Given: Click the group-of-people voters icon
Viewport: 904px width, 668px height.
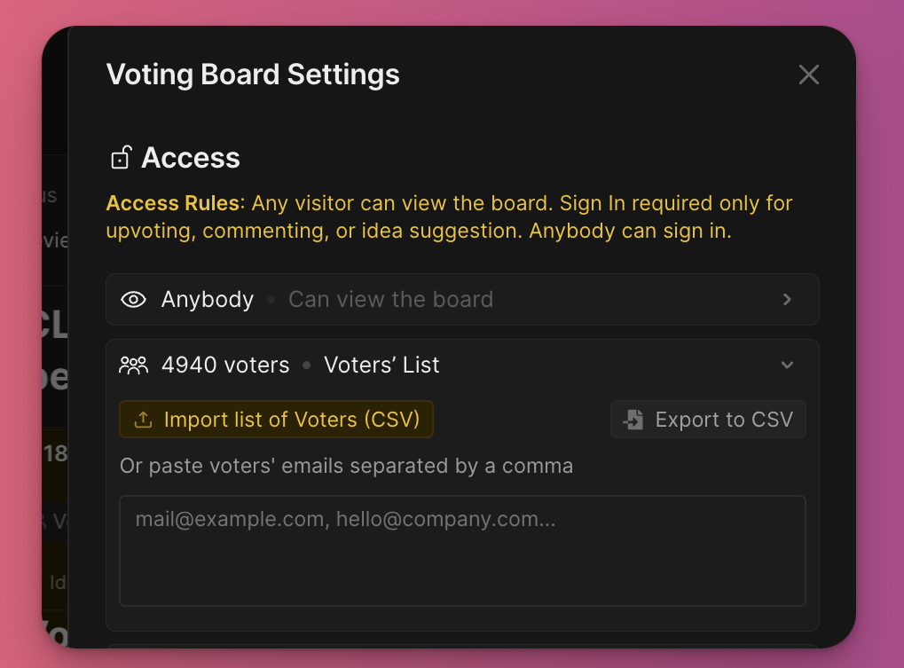Looking at the screenshot, I should (x=133, y=365).
